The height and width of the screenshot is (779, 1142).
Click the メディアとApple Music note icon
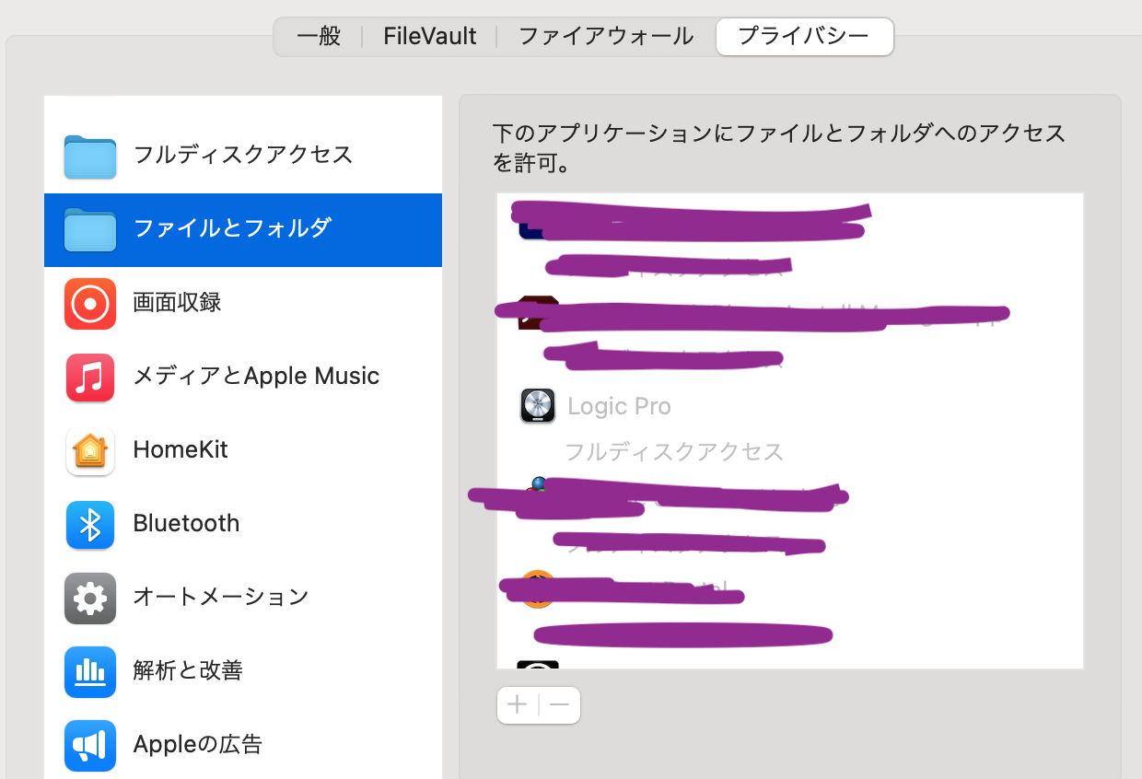tap(90, 377)
